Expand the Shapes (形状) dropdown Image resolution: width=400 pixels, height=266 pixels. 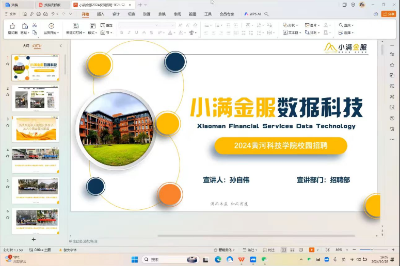point(297,25)
